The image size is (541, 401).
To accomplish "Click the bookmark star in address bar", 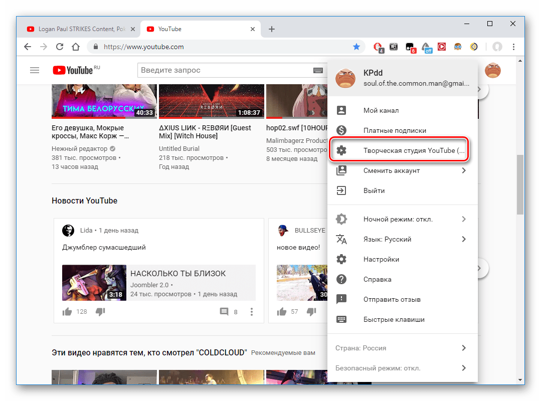I will click(x=356, y=47).
